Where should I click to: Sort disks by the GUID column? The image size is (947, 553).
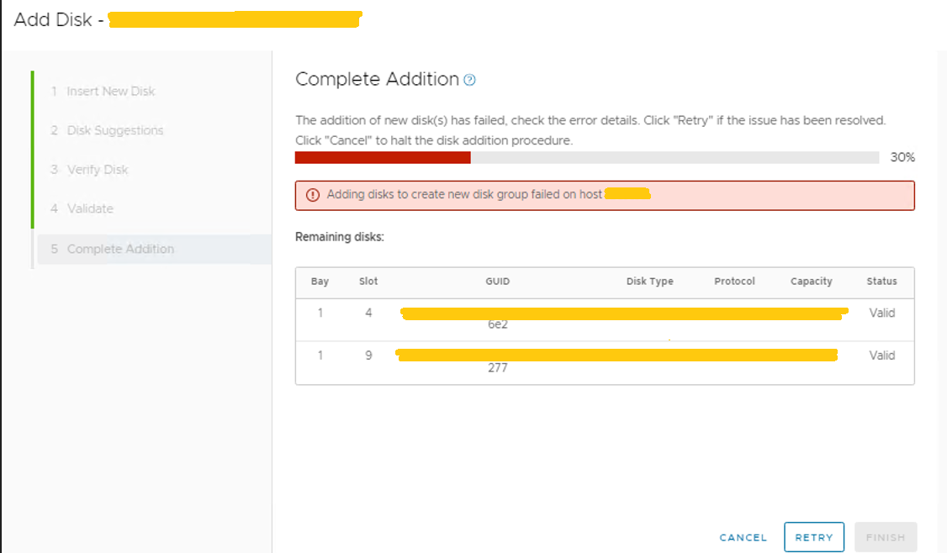tap(497, 282)
